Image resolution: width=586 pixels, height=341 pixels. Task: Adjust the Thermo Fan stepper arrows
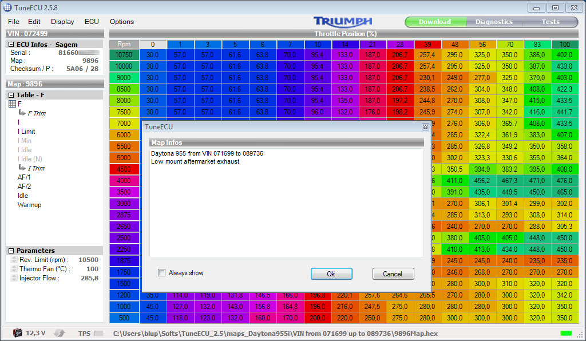coord(14,269)
